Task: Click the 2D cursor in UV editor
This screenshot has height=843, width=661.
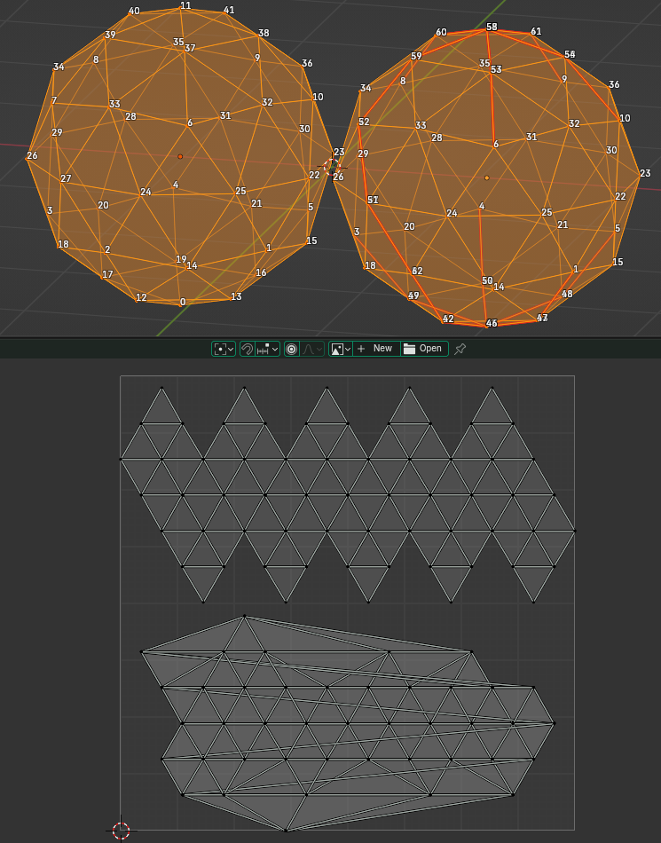Action: [x=122, y=830]
